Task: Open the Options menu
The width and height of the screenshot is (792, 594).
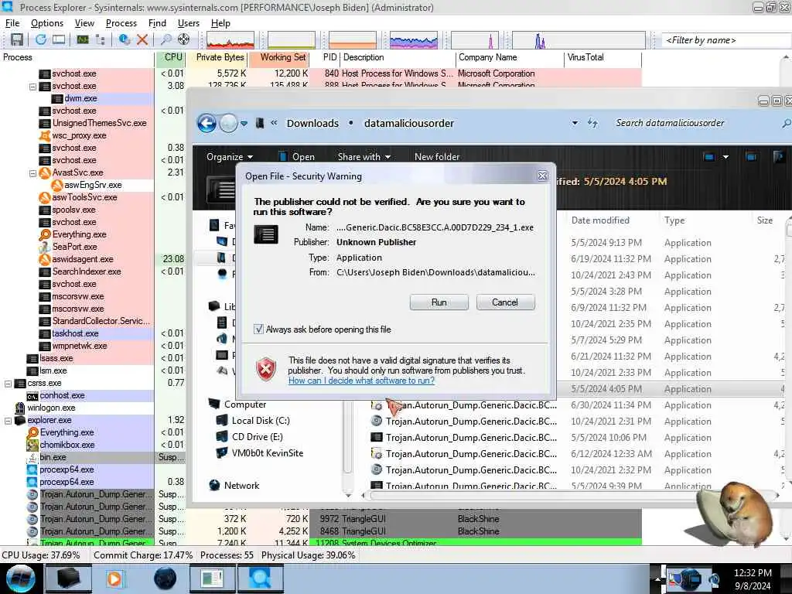Action: [x=47, y=23]
